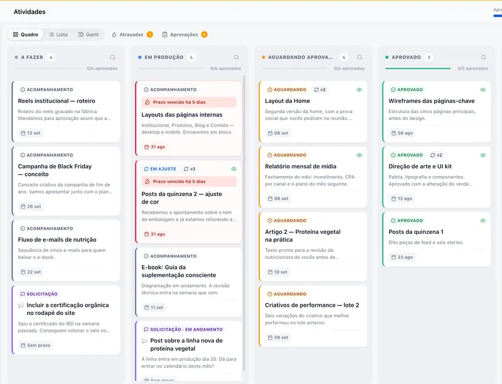Open the Gantt view tab
The height and width of the screenshot is (384, 502).
(x=88, y=35)
